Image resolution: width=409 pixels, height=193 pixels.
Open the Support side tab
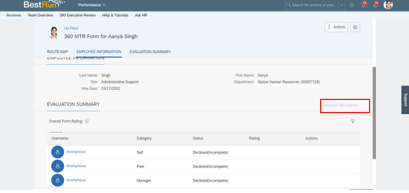[x=405, y=99]
